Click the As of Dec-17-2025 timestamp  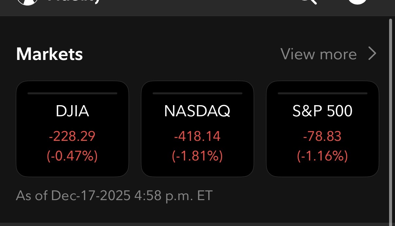click(114, 196)
